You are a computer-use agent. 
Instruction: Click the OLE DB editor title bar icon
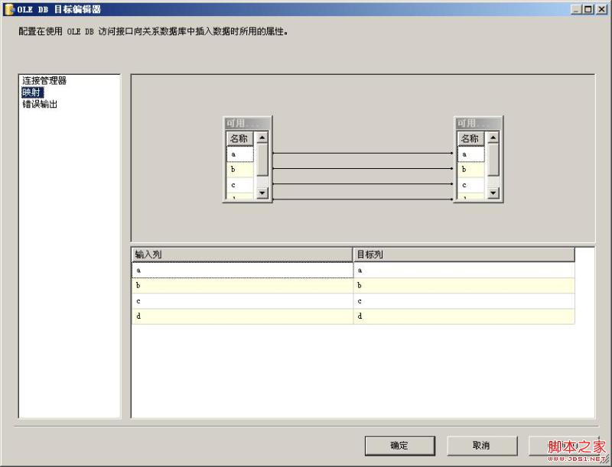point(9,9)
